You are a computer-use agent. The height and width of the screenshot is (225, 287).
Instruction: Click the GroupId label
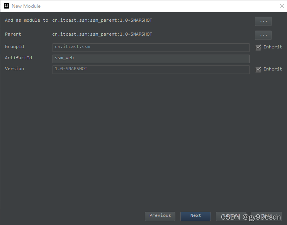coord(14,46)
